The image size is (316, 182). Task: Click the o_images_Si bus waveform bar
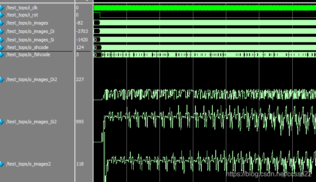pos(205,40)
